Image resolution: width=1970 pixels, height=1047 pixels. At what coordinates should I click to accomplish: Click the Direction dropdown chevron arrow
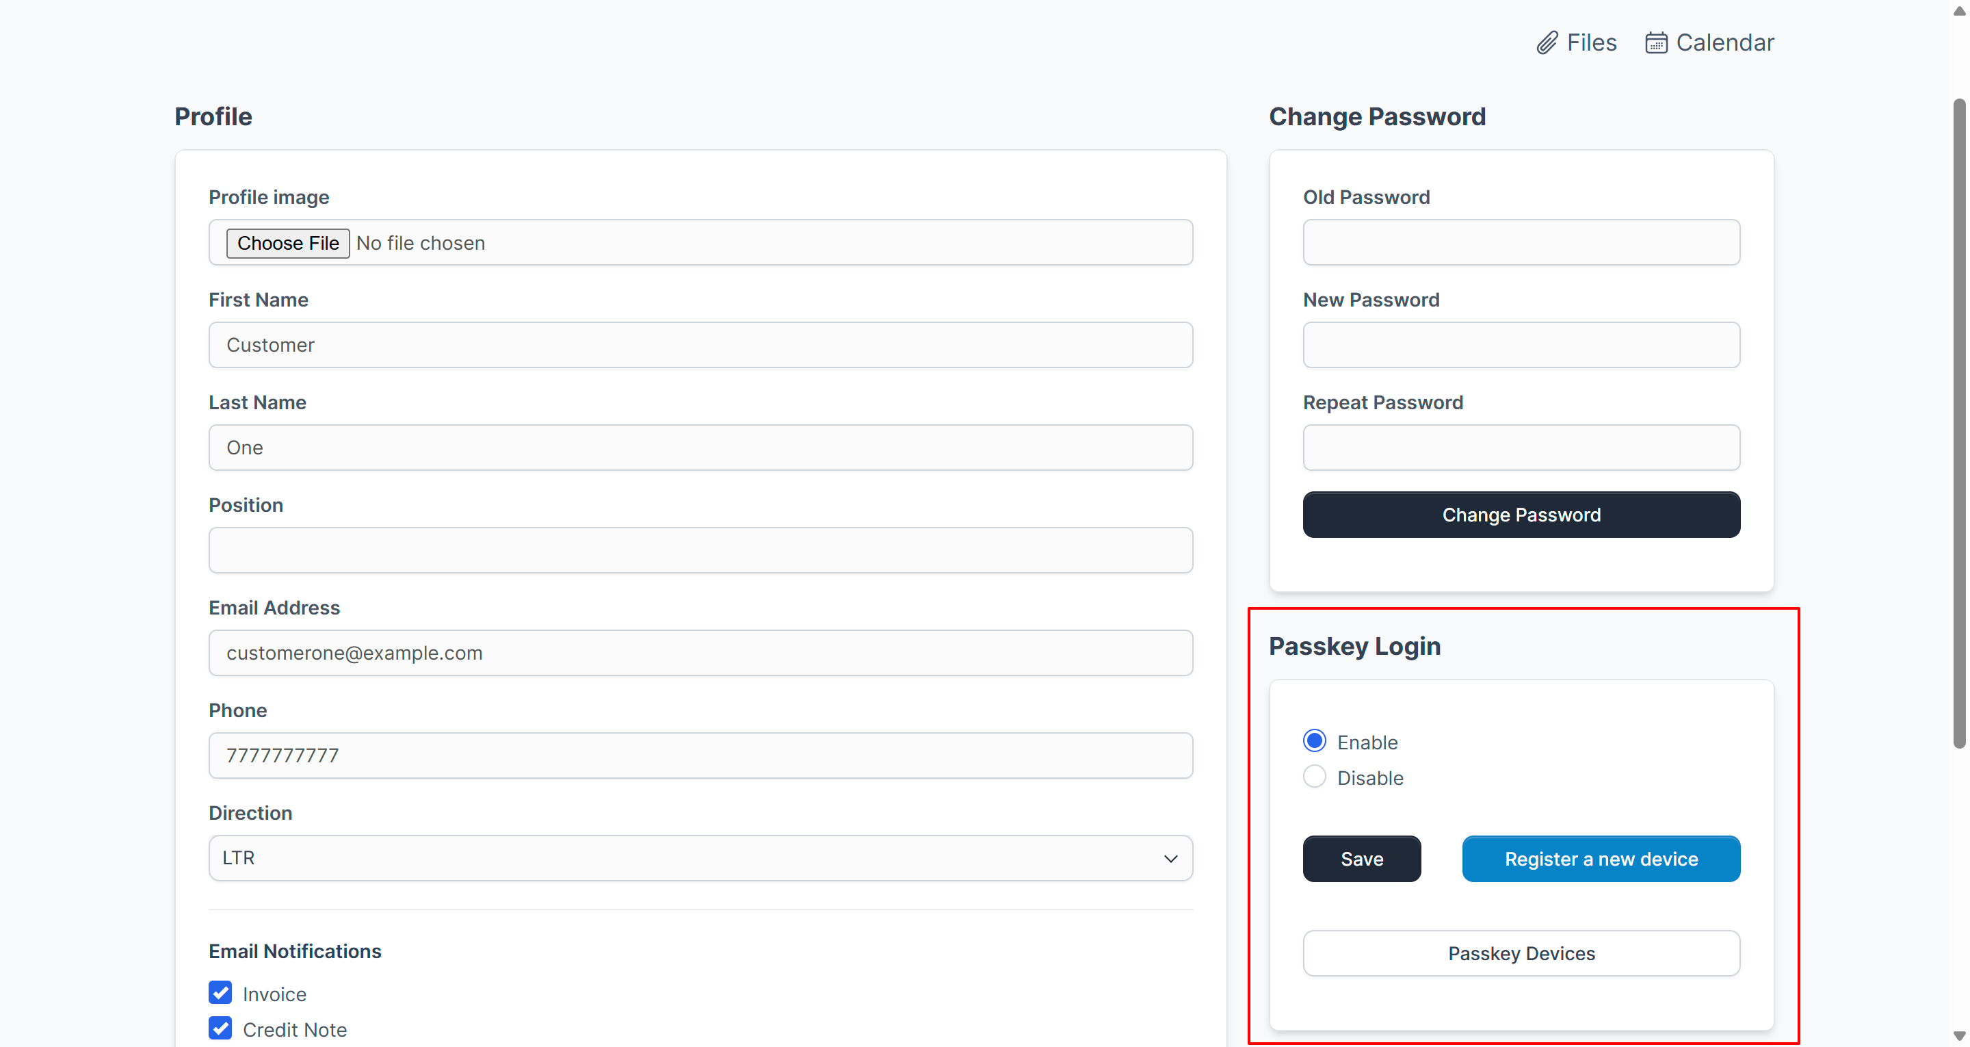pos(1169,859)
